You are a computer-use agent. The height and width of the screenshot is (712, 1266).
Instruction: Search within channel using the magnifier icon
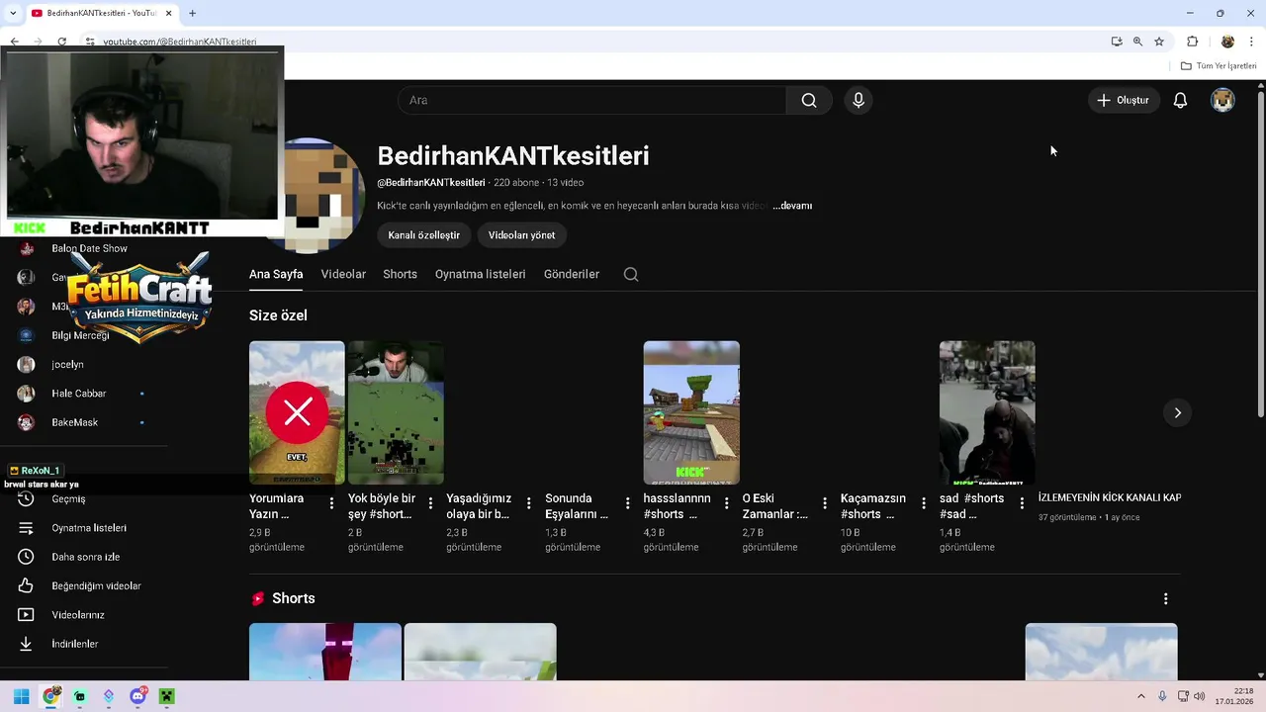(x=631, y=274)
